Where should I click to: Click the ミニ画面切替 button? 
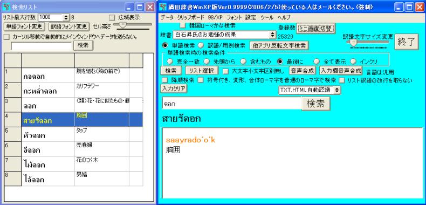[x=315, y=28]
